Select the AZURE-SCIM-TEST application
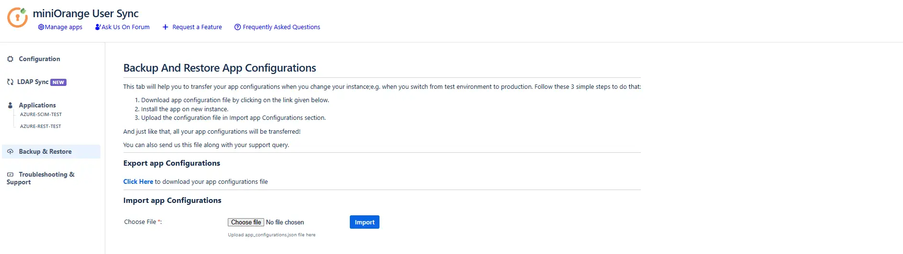Screen dimensions: 903x254 point(41,115)
